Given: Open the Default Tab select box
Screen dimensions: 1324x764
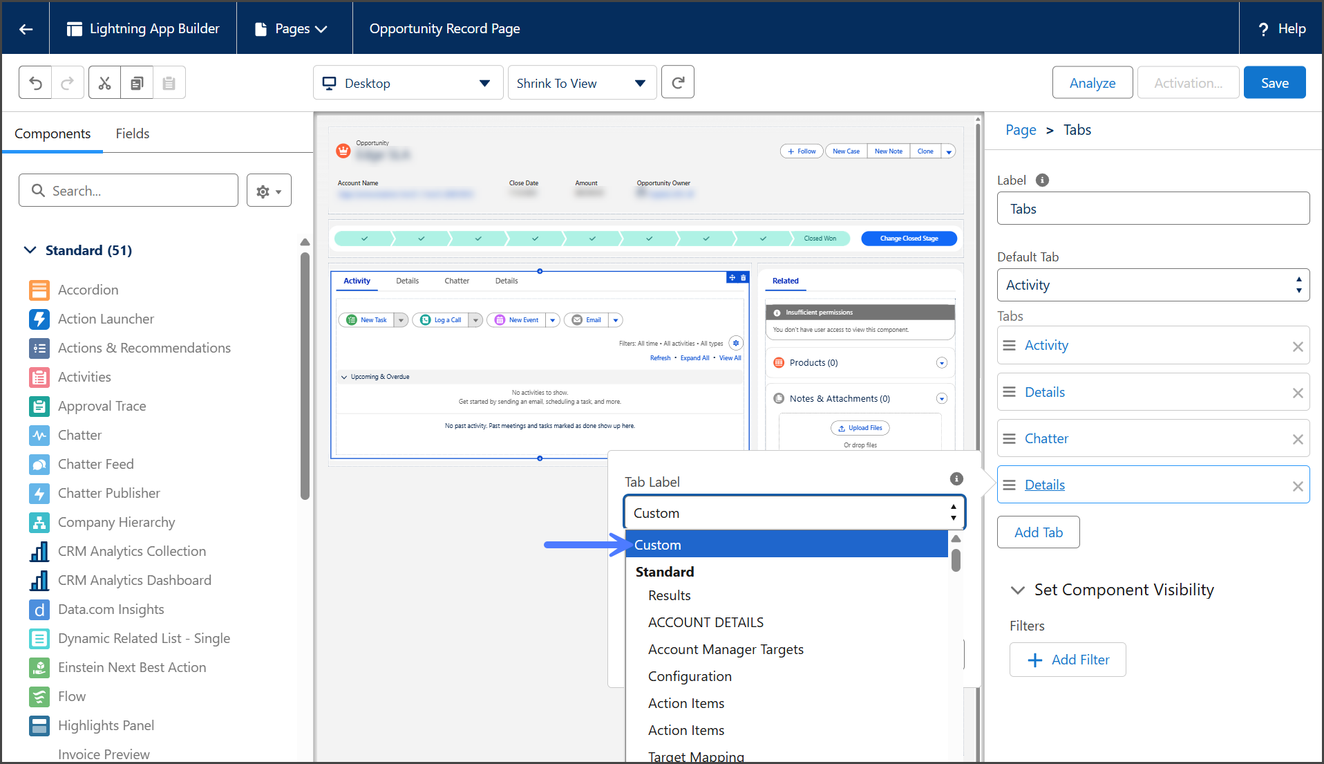Looking at the screenshot, I should [x=1153, y=285].
